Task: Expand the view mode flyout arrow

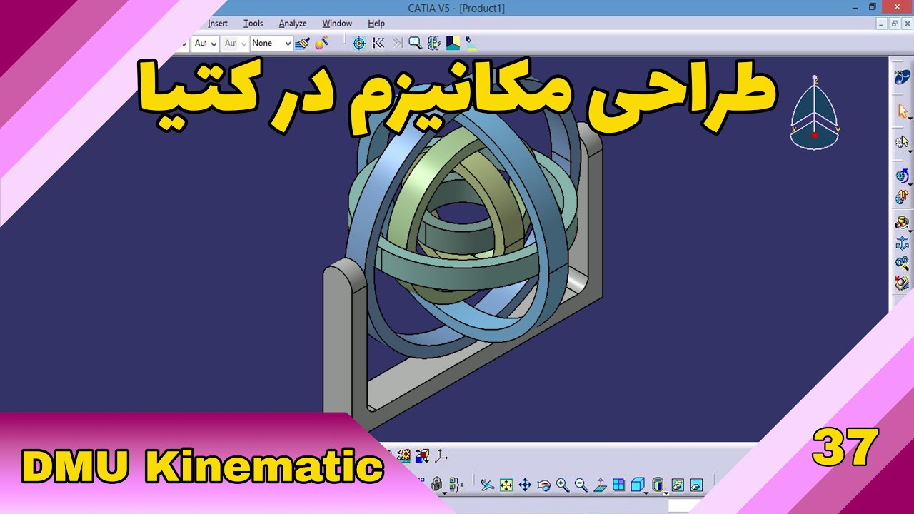Action: click(x=666, y=493)
